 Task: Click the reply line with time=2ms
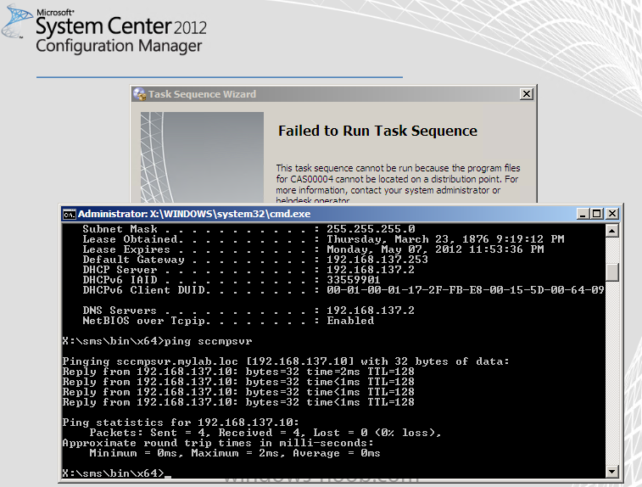(x=238, y=372)
